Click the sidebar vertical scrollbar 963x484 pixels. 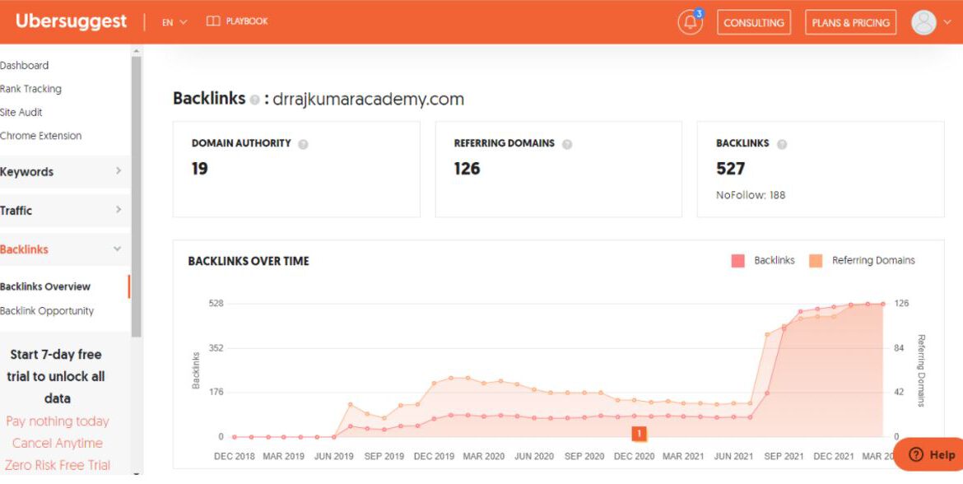[x=137, y=189]
